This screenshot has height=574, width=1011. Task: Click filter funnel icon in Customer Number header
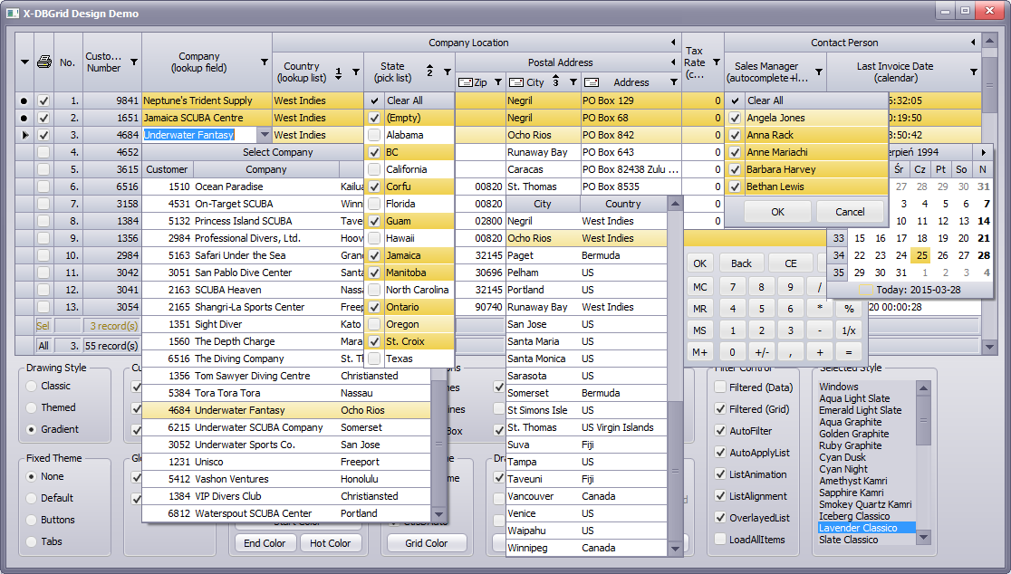coord(134,62)
